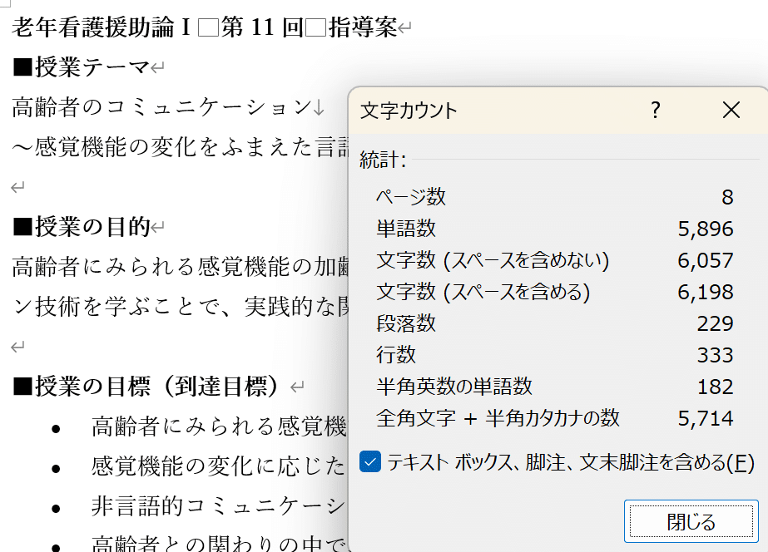Image resolution: width=768 pixels, height=552 pixels.
Task: Click the 文字カウント dialog title bar
Action: [499, 110]
